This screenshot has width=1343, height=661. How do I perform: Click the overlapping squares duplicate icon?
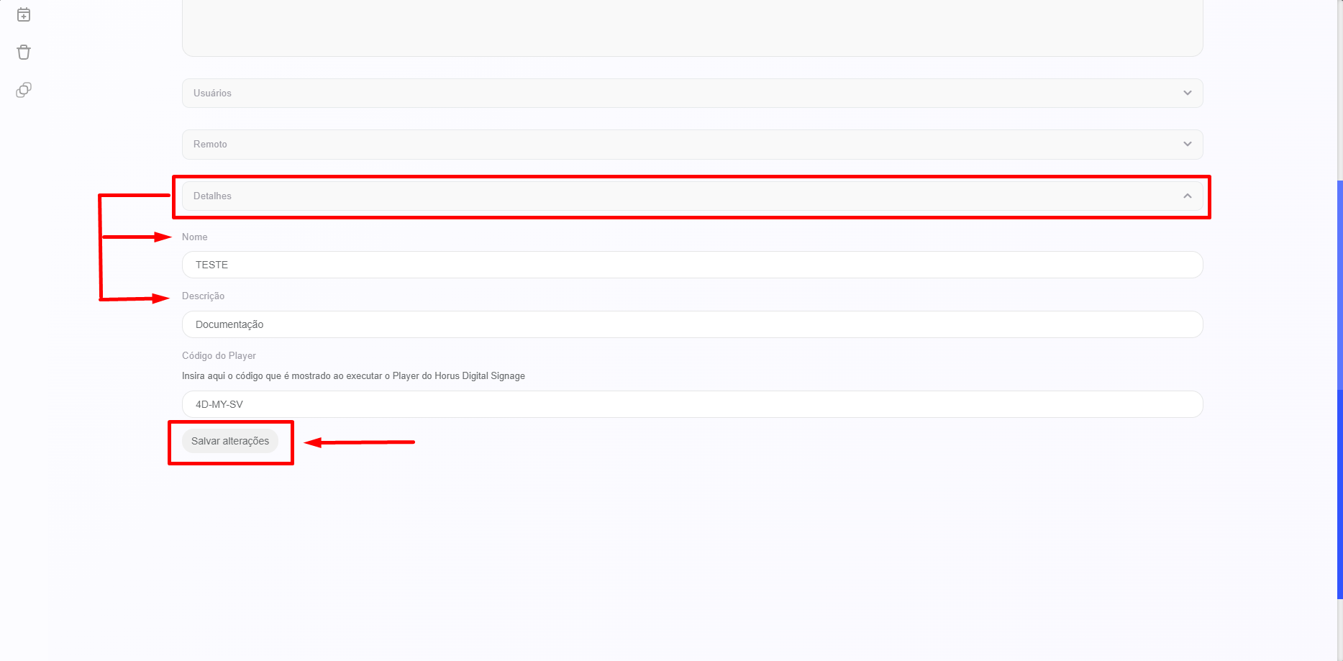pos(24,90)
